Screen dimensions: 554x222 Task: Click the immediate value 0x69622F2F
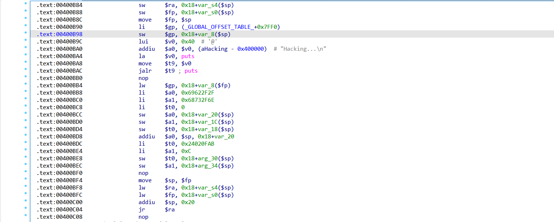point(197,93)
